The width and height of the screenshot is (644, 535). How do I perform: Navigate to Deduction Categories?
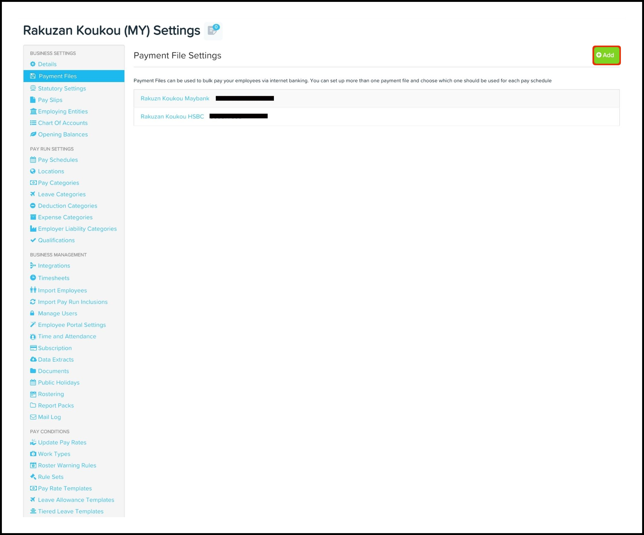tap(67, 206)
